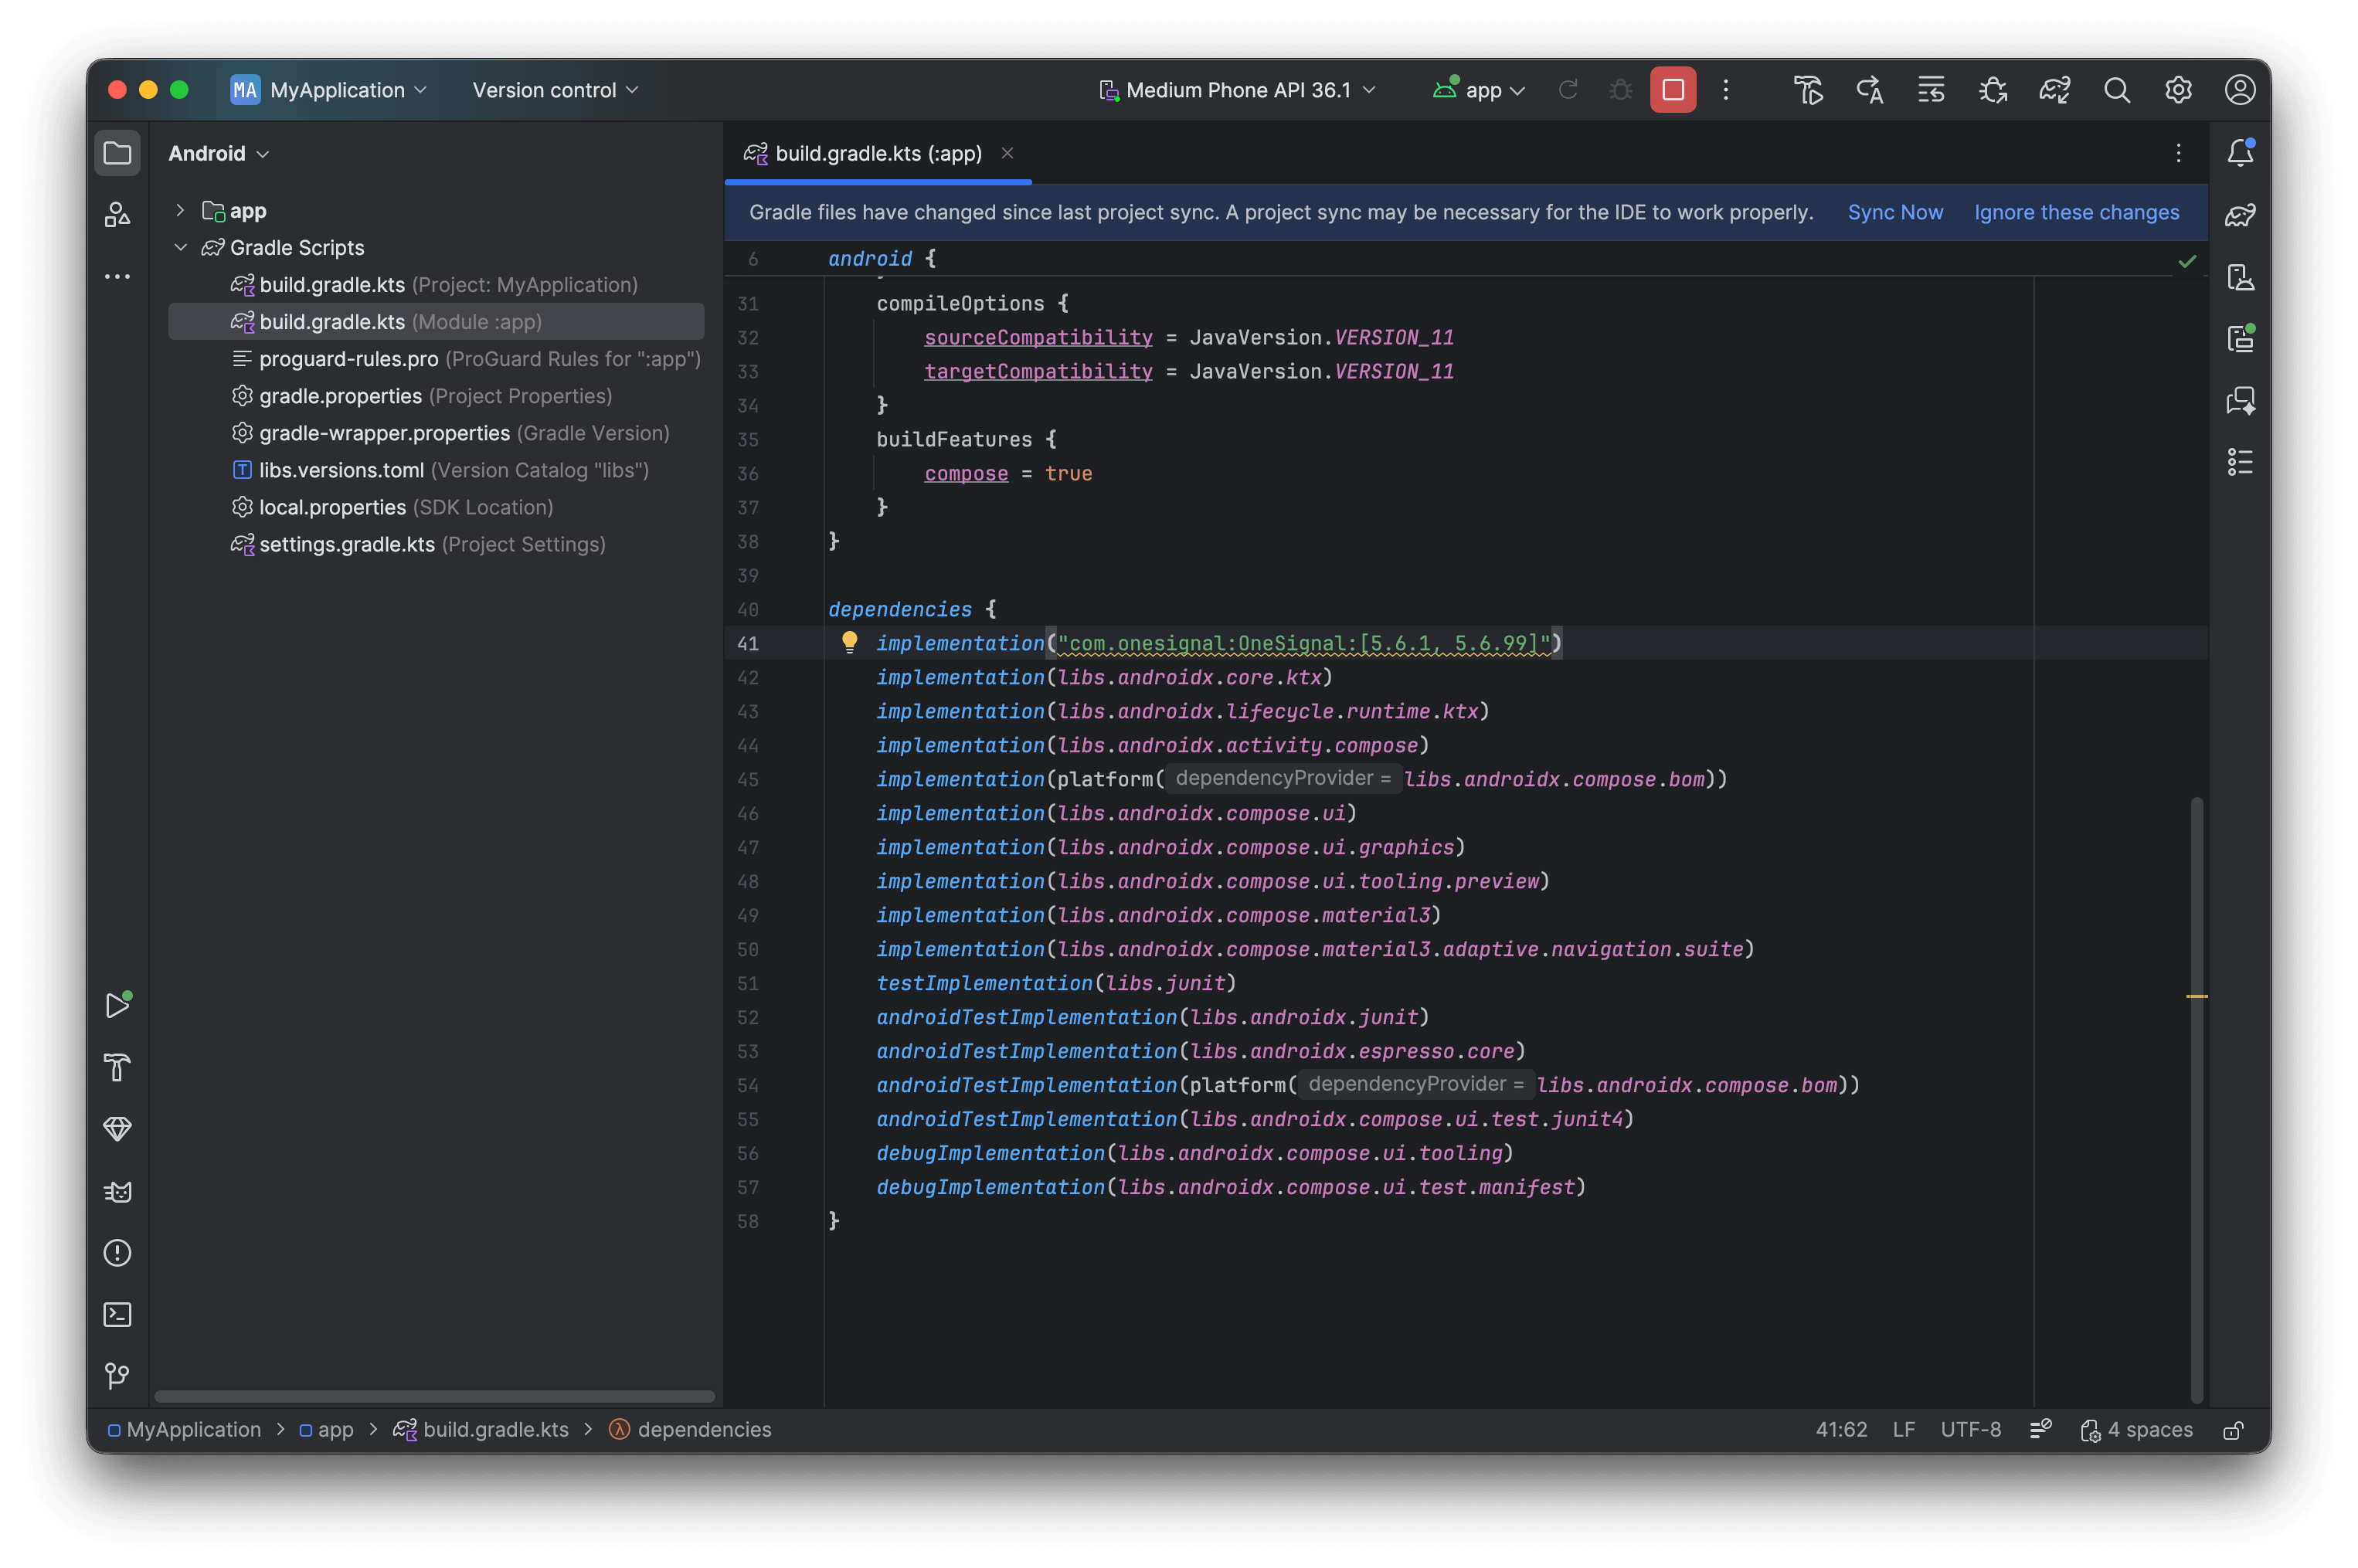2358x1568 pixels.
Task: Open the Terminal tool window
Action: pyautogui.click(x=117, y=1314)
